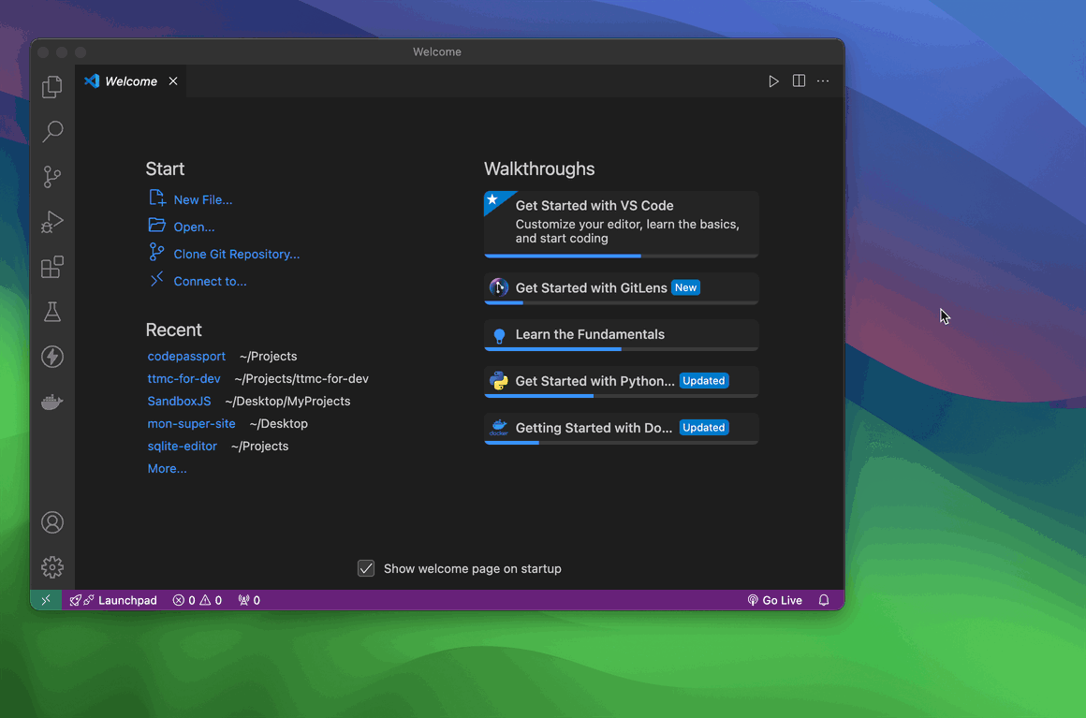
Task: Open the Manage gear icon
Action: tap(51, 567)
